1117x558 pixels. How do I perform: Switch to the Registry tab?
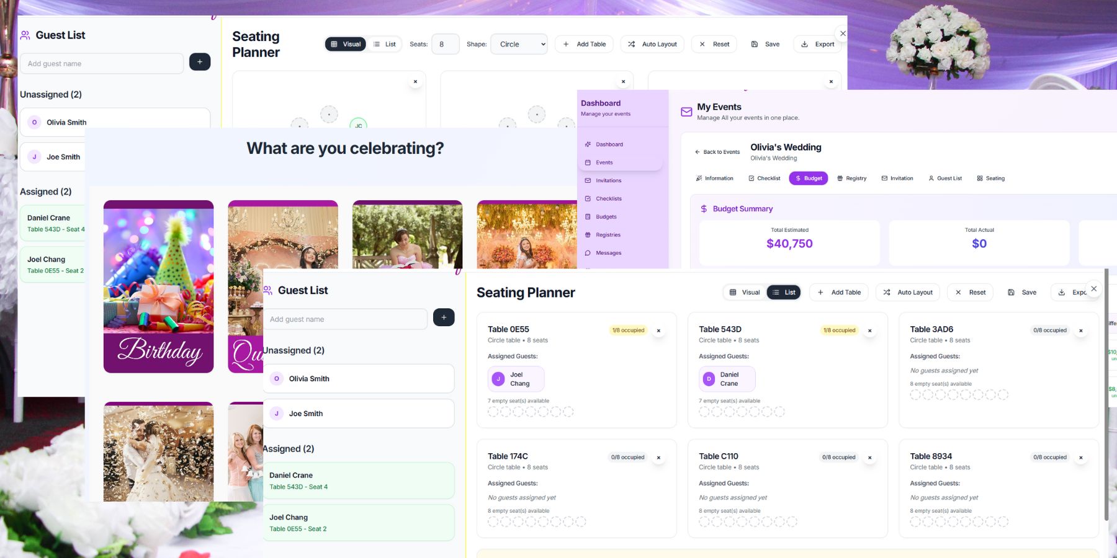click(x=851, y=179)
